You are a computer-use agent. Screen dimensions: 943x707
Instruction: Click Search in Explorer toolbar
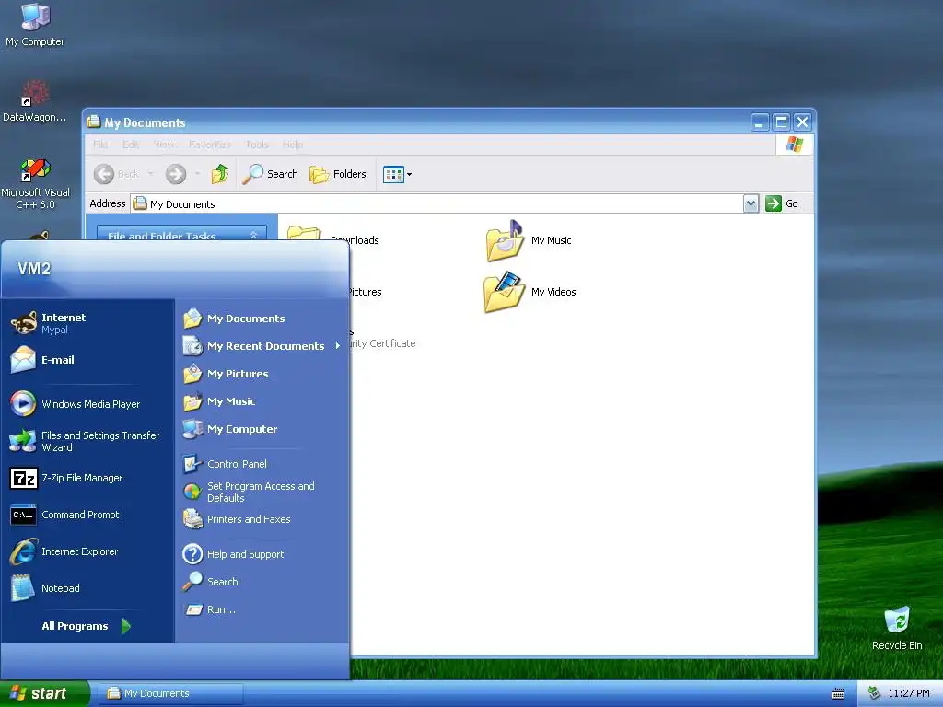point(271,174)
